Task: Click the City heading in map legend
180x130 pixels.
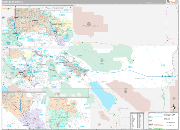Action: tap(172, 114)
